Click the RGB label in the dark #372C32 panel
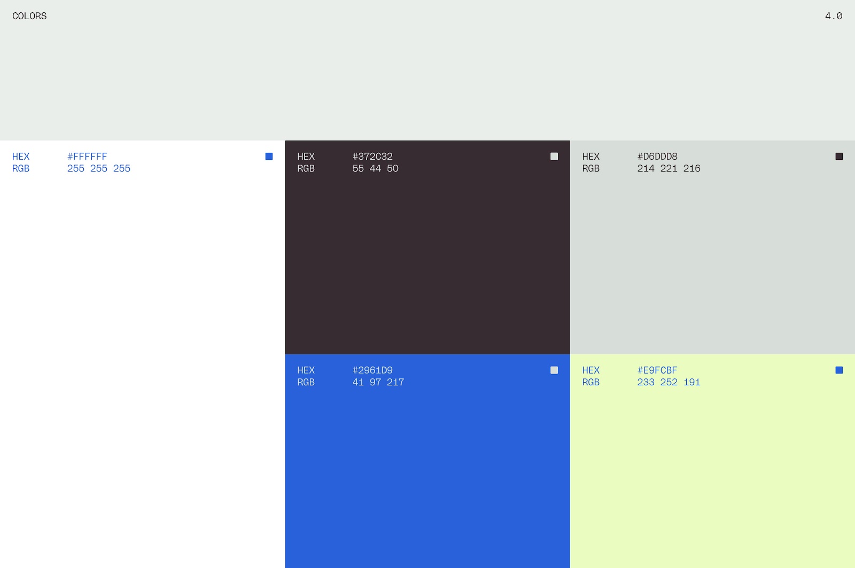 (x=306, y=168)
